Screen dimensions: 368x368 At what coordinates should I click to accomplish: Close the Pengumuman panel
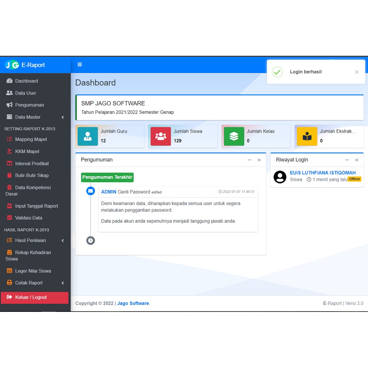tap(259, 160)
